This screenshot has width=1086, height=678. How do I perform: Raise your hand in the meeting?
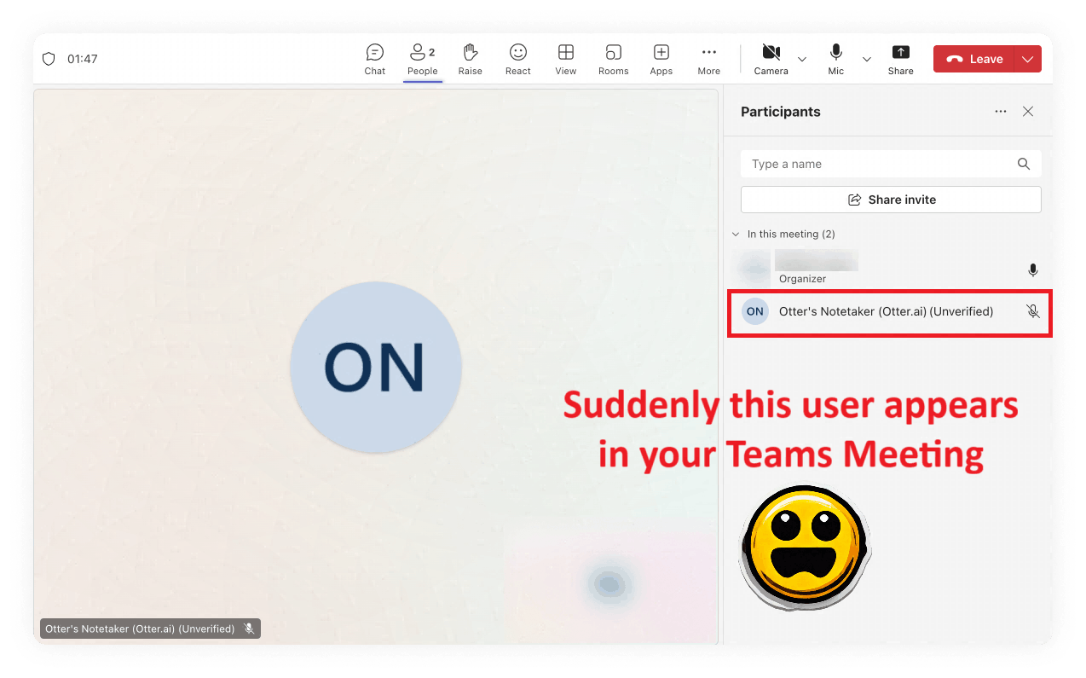pos(470,59)
